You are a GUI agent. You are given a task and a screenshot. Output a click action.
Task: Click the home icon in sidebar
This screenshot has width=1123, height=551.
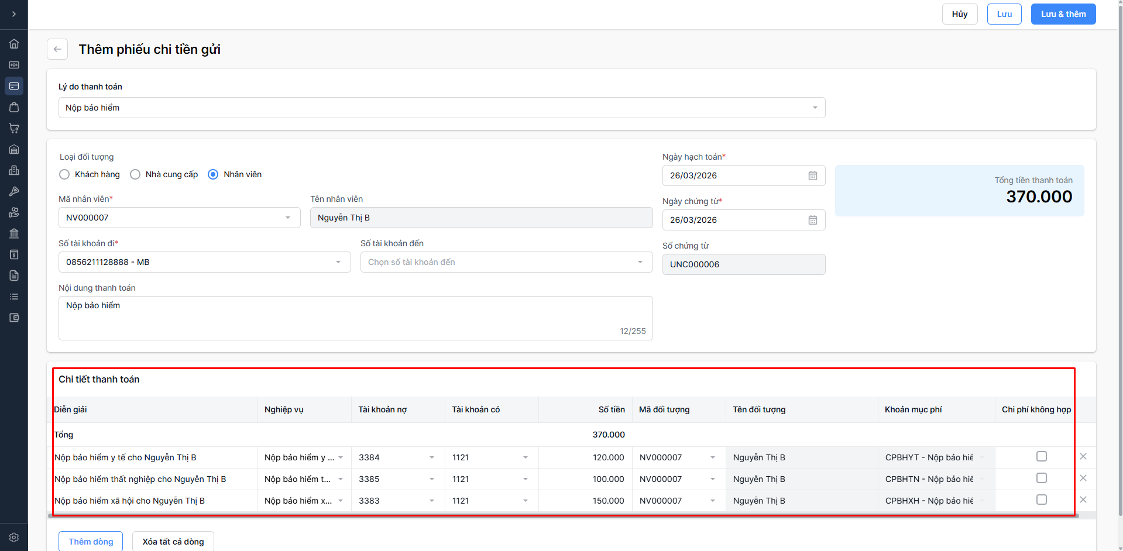pos(14,44)
